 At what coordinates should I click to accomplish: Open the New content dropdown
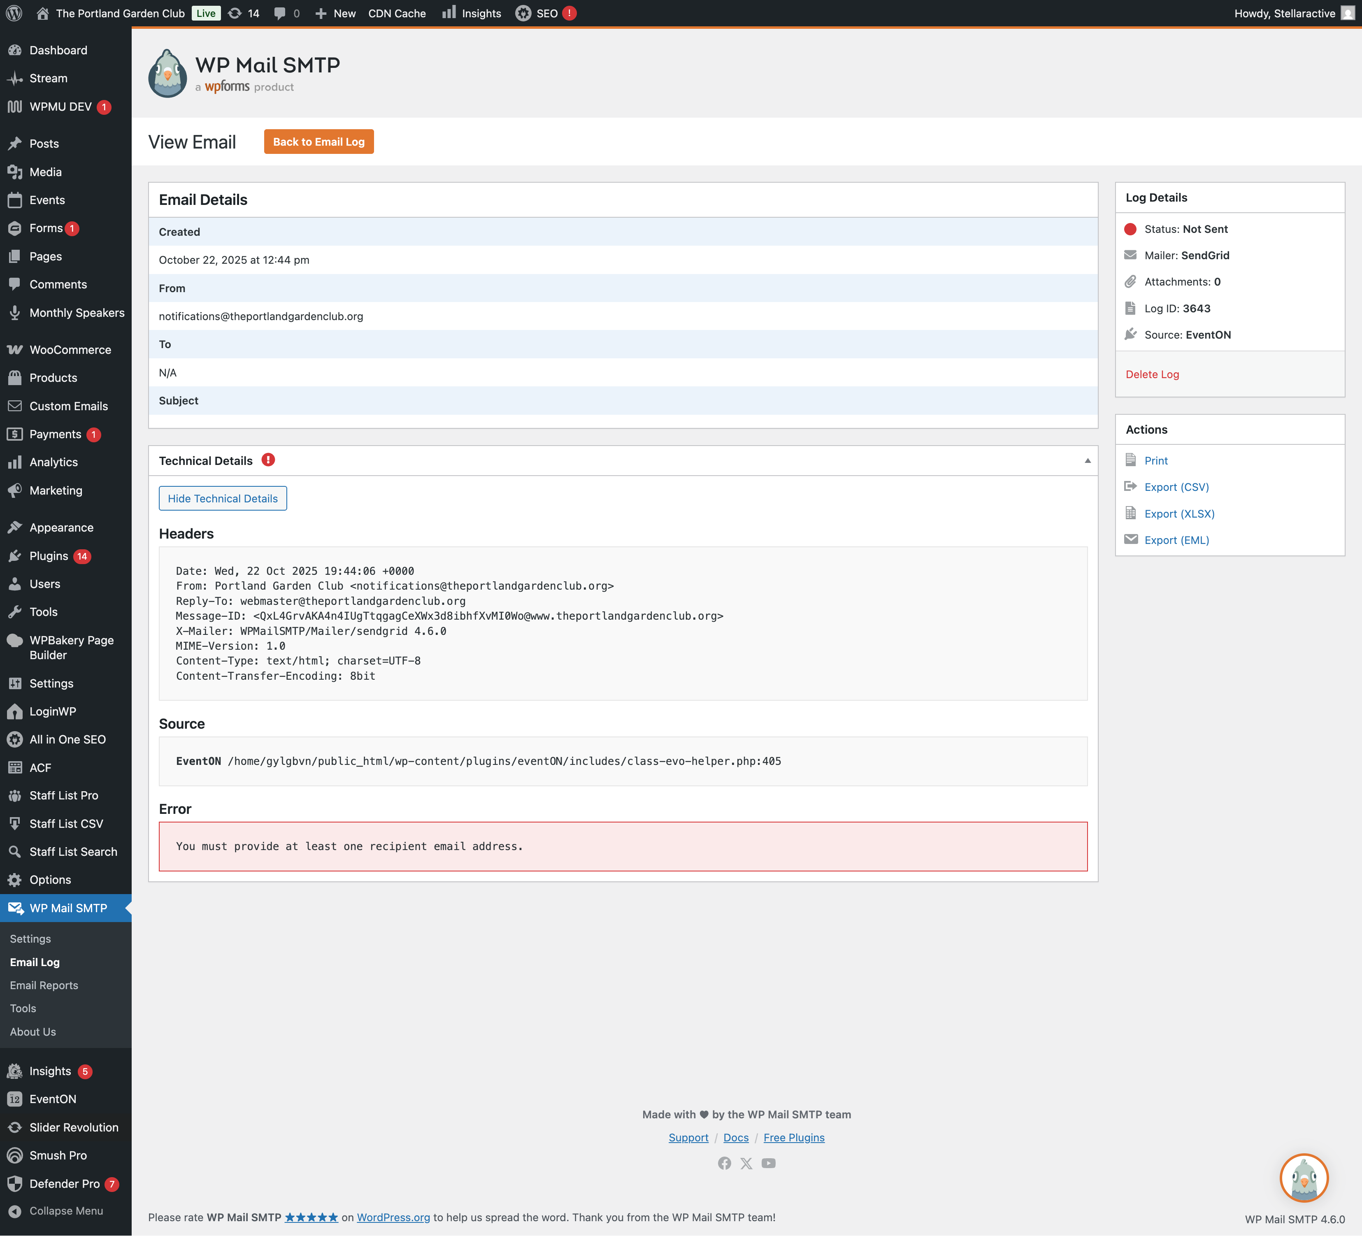pos(336,13)
